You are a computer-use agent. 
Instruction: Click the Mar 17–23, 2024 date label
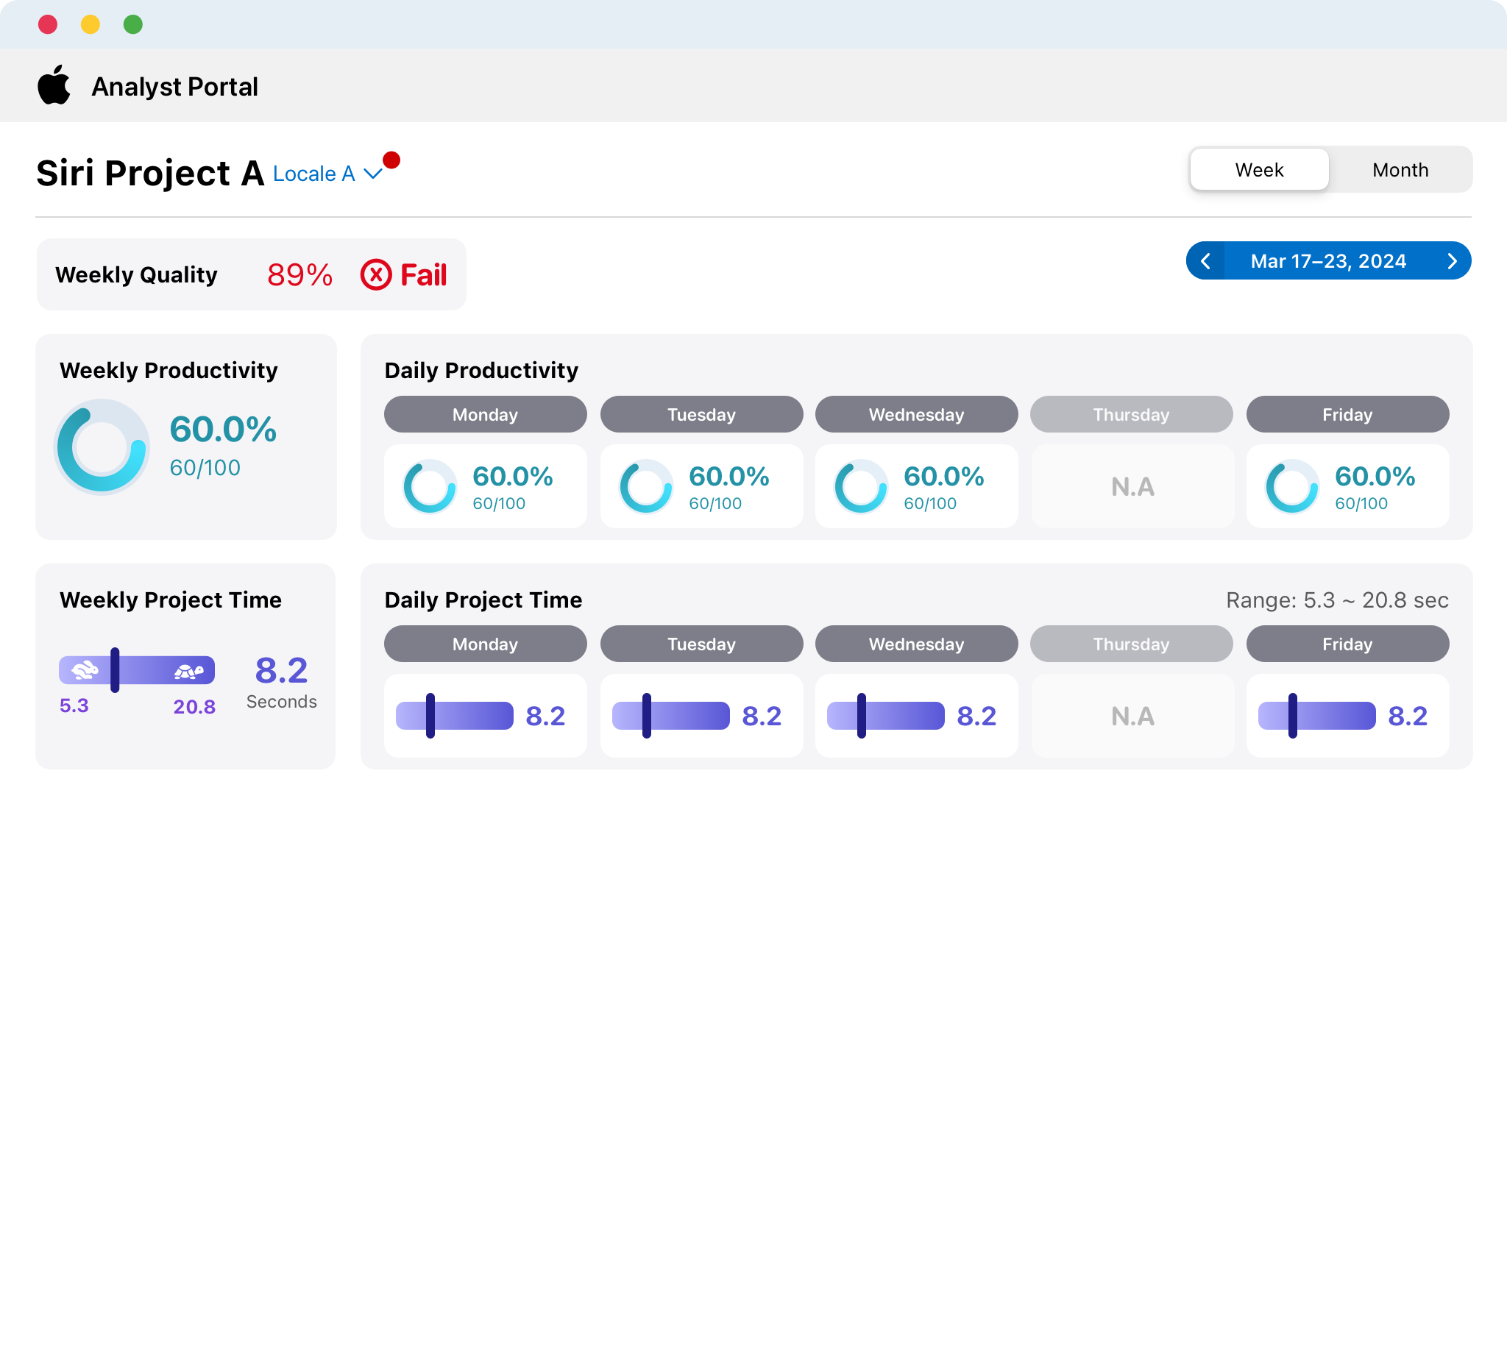1328,261
